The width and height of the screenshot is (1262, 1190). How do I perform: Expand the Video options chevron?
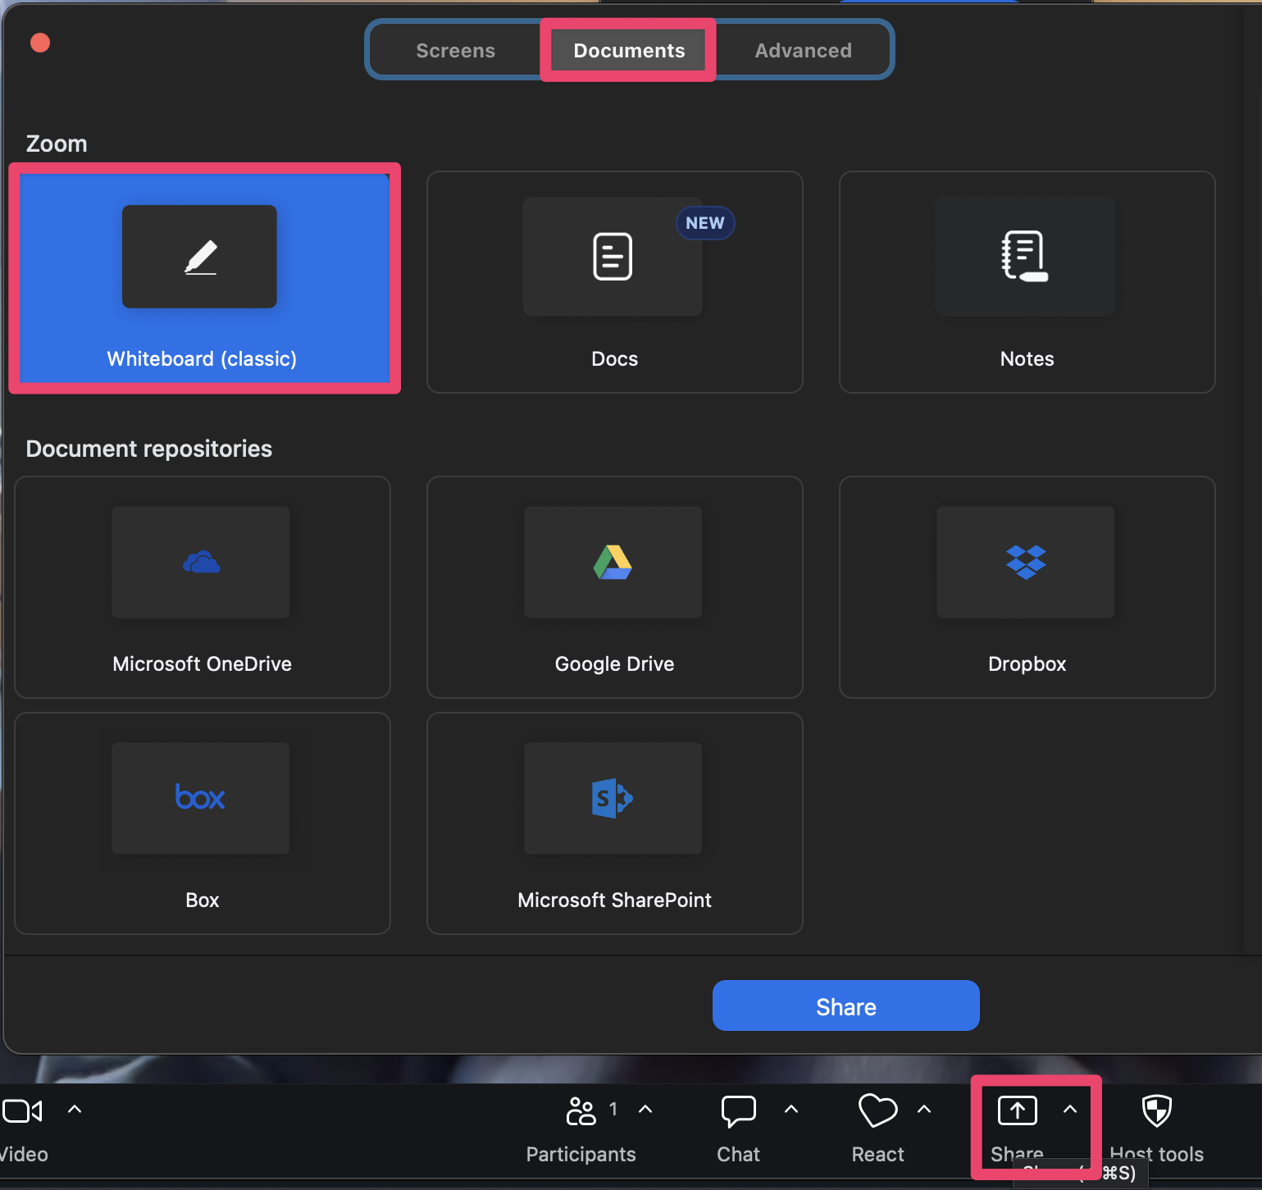pyautogui.click(x=75, y=1110)
